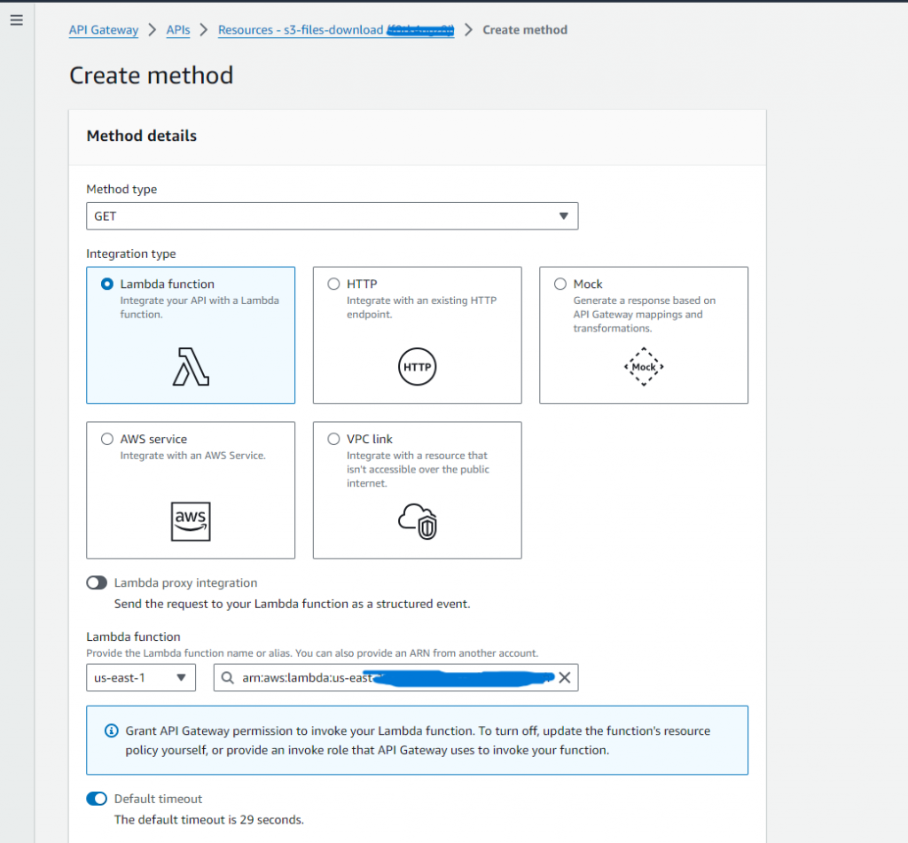Image resolution: width=908 pixels, height=843 pixels.
Task: Select the HTTP integration type radio button
Action: [x=333, y=285]
